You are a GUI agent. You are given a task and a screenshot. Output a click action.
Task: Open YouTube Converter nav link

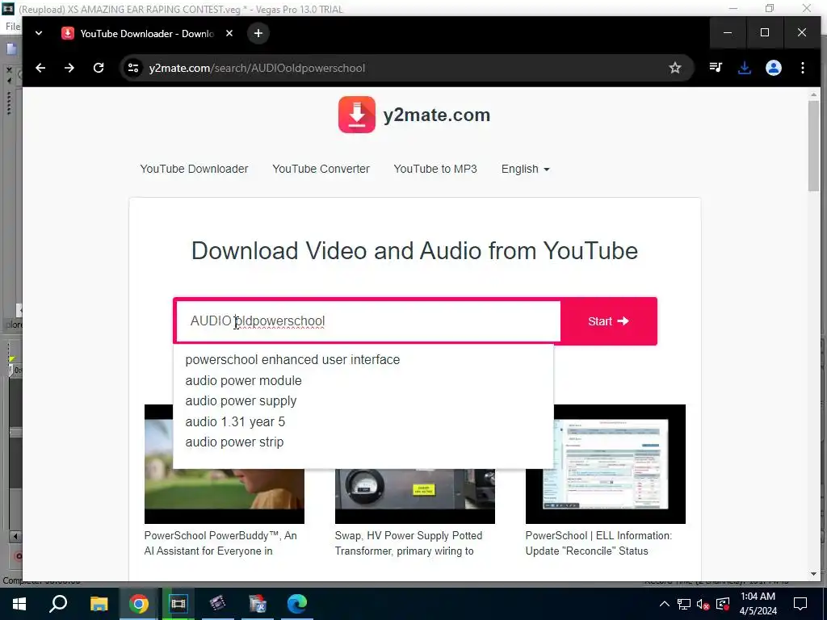click(321, 169)
